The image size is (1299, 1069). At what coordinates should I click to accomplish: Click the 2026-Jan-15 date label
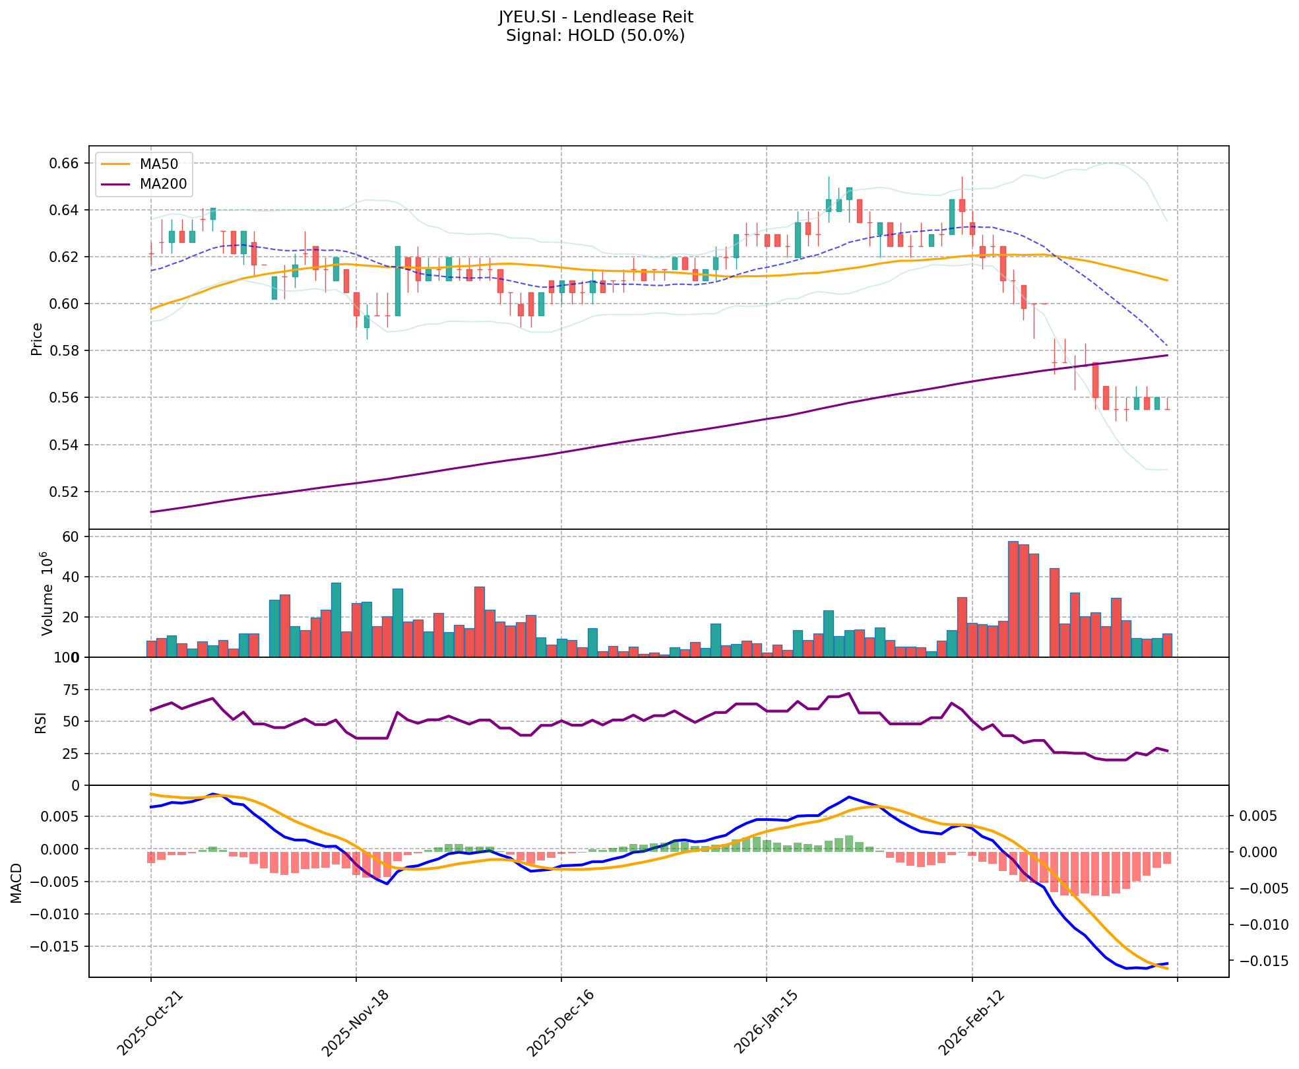(x=765, y=1023)
